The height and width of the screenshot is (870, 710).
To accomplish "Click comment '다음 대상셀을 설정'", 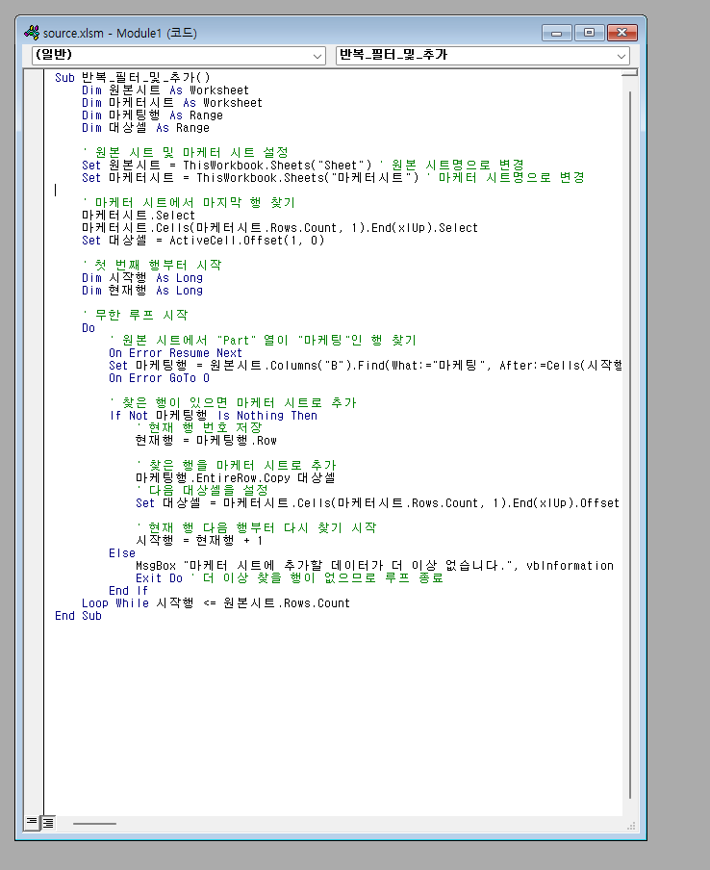I will pos(202,491).
